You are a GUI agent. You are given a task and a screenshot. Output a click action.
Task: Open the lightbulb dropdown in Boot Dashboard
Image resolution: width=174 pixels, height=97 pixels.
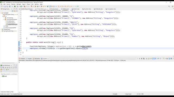3,70
